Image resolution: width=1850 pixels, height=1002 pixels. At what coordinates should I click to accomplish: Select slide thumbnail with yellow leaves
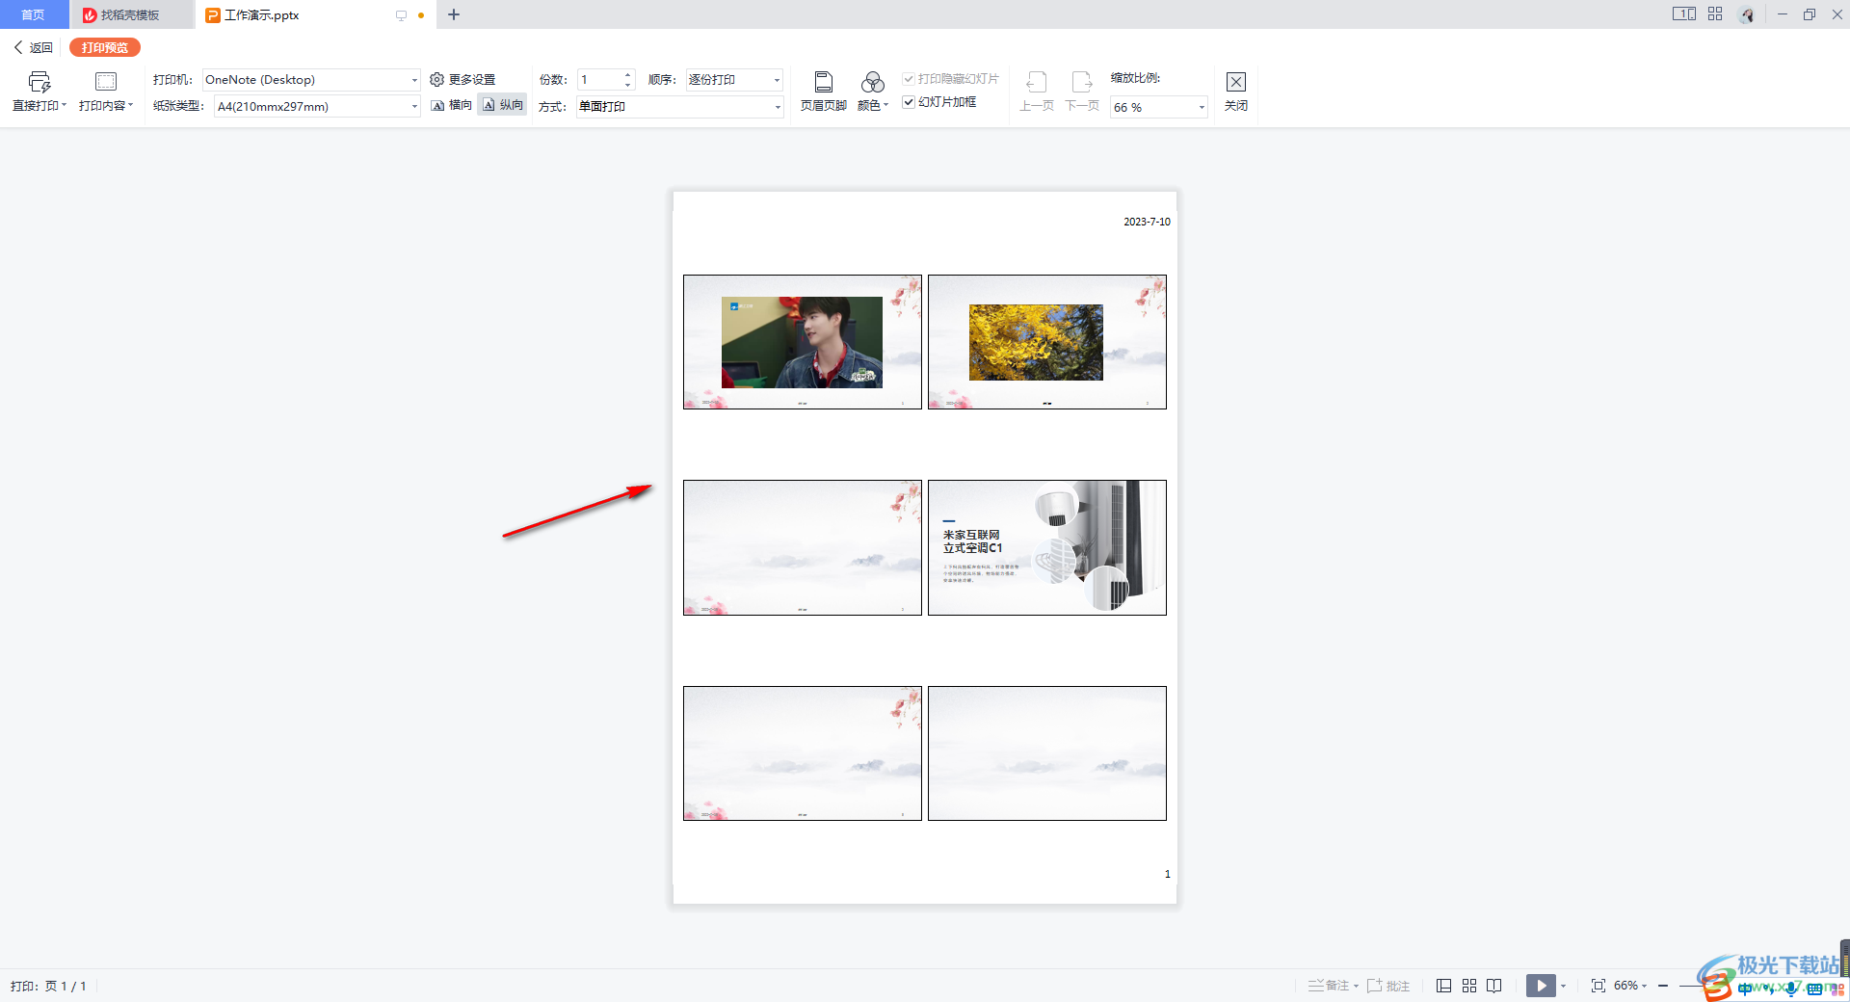pos(1047,342)
